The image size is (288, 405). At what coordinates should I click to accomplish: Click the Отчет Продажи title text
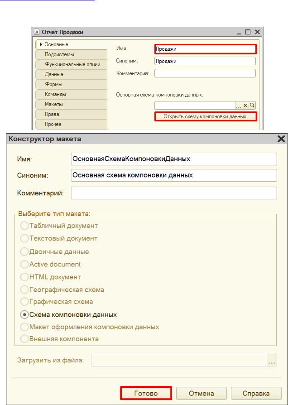62,32
